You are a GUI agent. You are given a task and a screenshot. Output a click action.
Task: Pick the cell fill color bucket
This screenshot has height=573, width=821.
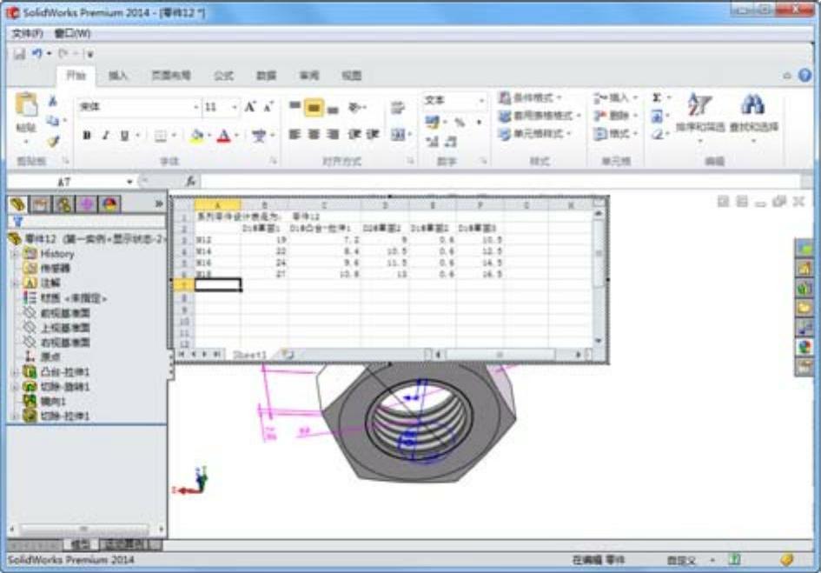[197, 136]
